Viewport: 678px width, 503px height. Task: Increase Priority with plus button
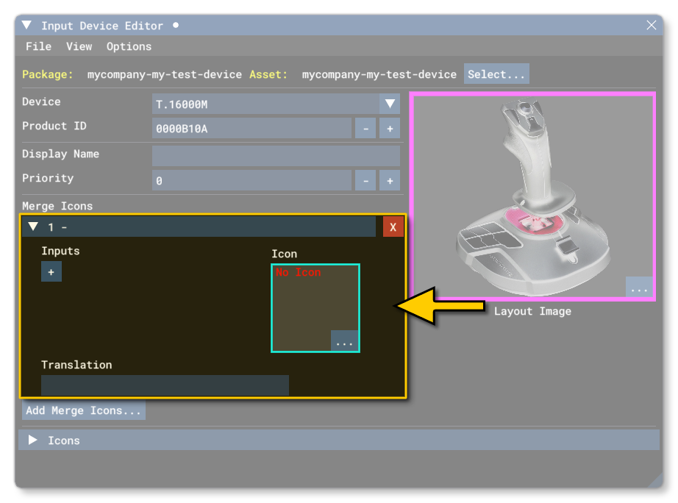pos(390,180)
